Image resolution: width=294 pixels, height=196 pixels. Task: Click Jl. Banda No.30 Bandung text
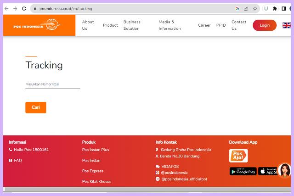(177, 156)
